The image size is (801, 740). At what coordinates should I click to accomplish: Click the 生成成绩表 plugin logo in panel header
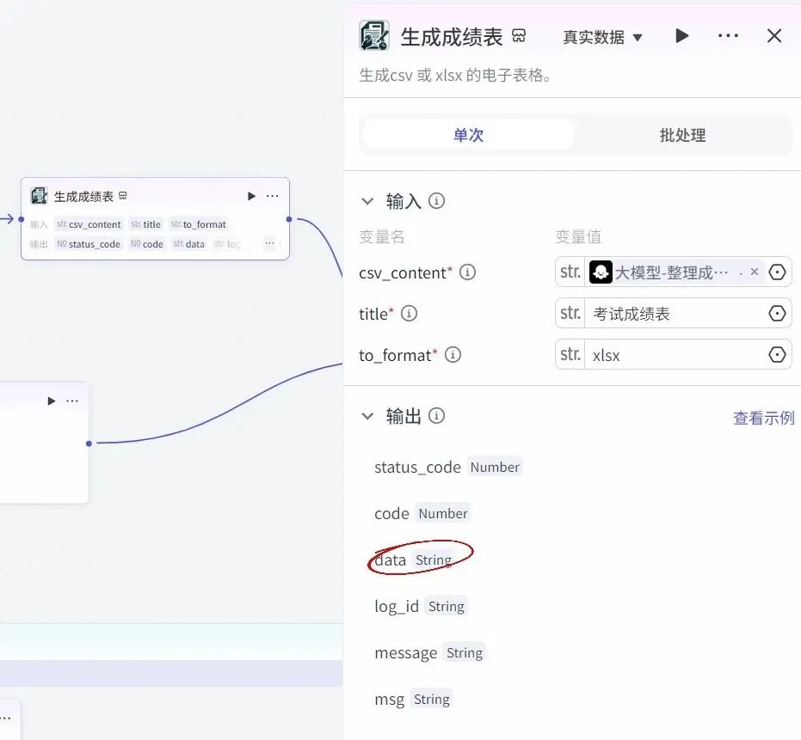tap(374, 35)
